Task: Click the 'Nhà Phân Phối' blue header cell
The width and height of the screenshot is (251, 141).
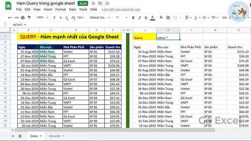Action: [x=76, y=47]
